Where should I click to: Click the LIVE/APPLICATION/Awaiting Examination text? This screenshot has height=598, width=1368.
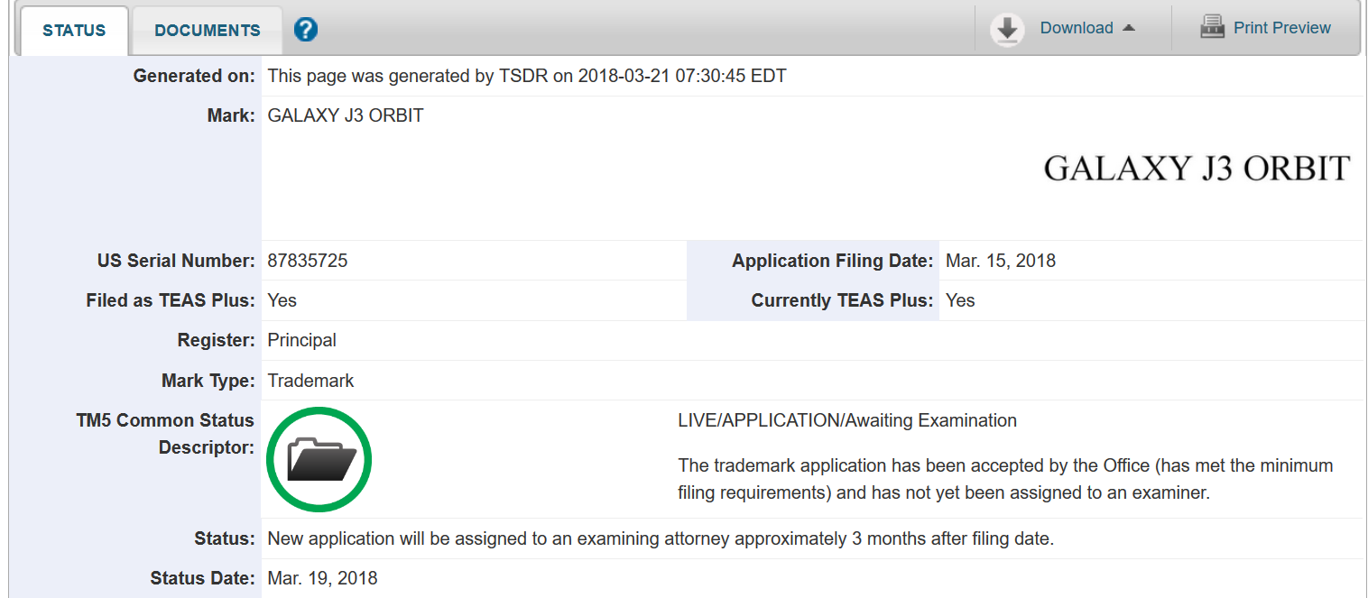coord(846,420)
